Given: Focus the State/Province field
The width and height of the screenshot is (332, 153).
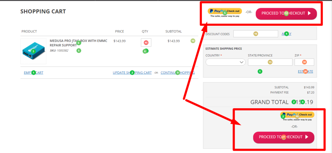Looking at the screenshot, I should (x=270, y=62).
